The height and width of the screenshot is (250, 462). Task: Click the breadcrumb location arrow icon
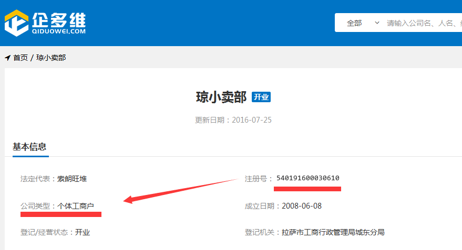point(7,58)
